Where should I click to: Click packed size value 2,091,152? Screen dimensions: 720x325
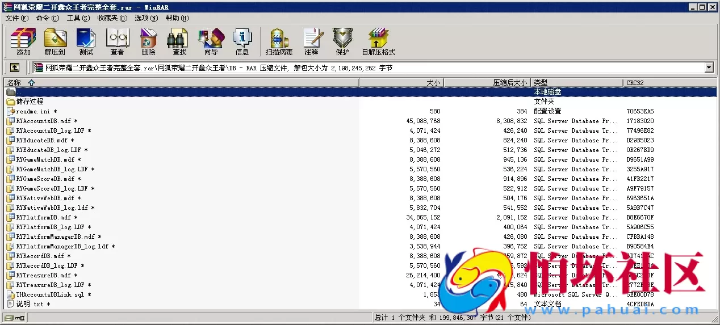tap(512, 217)
